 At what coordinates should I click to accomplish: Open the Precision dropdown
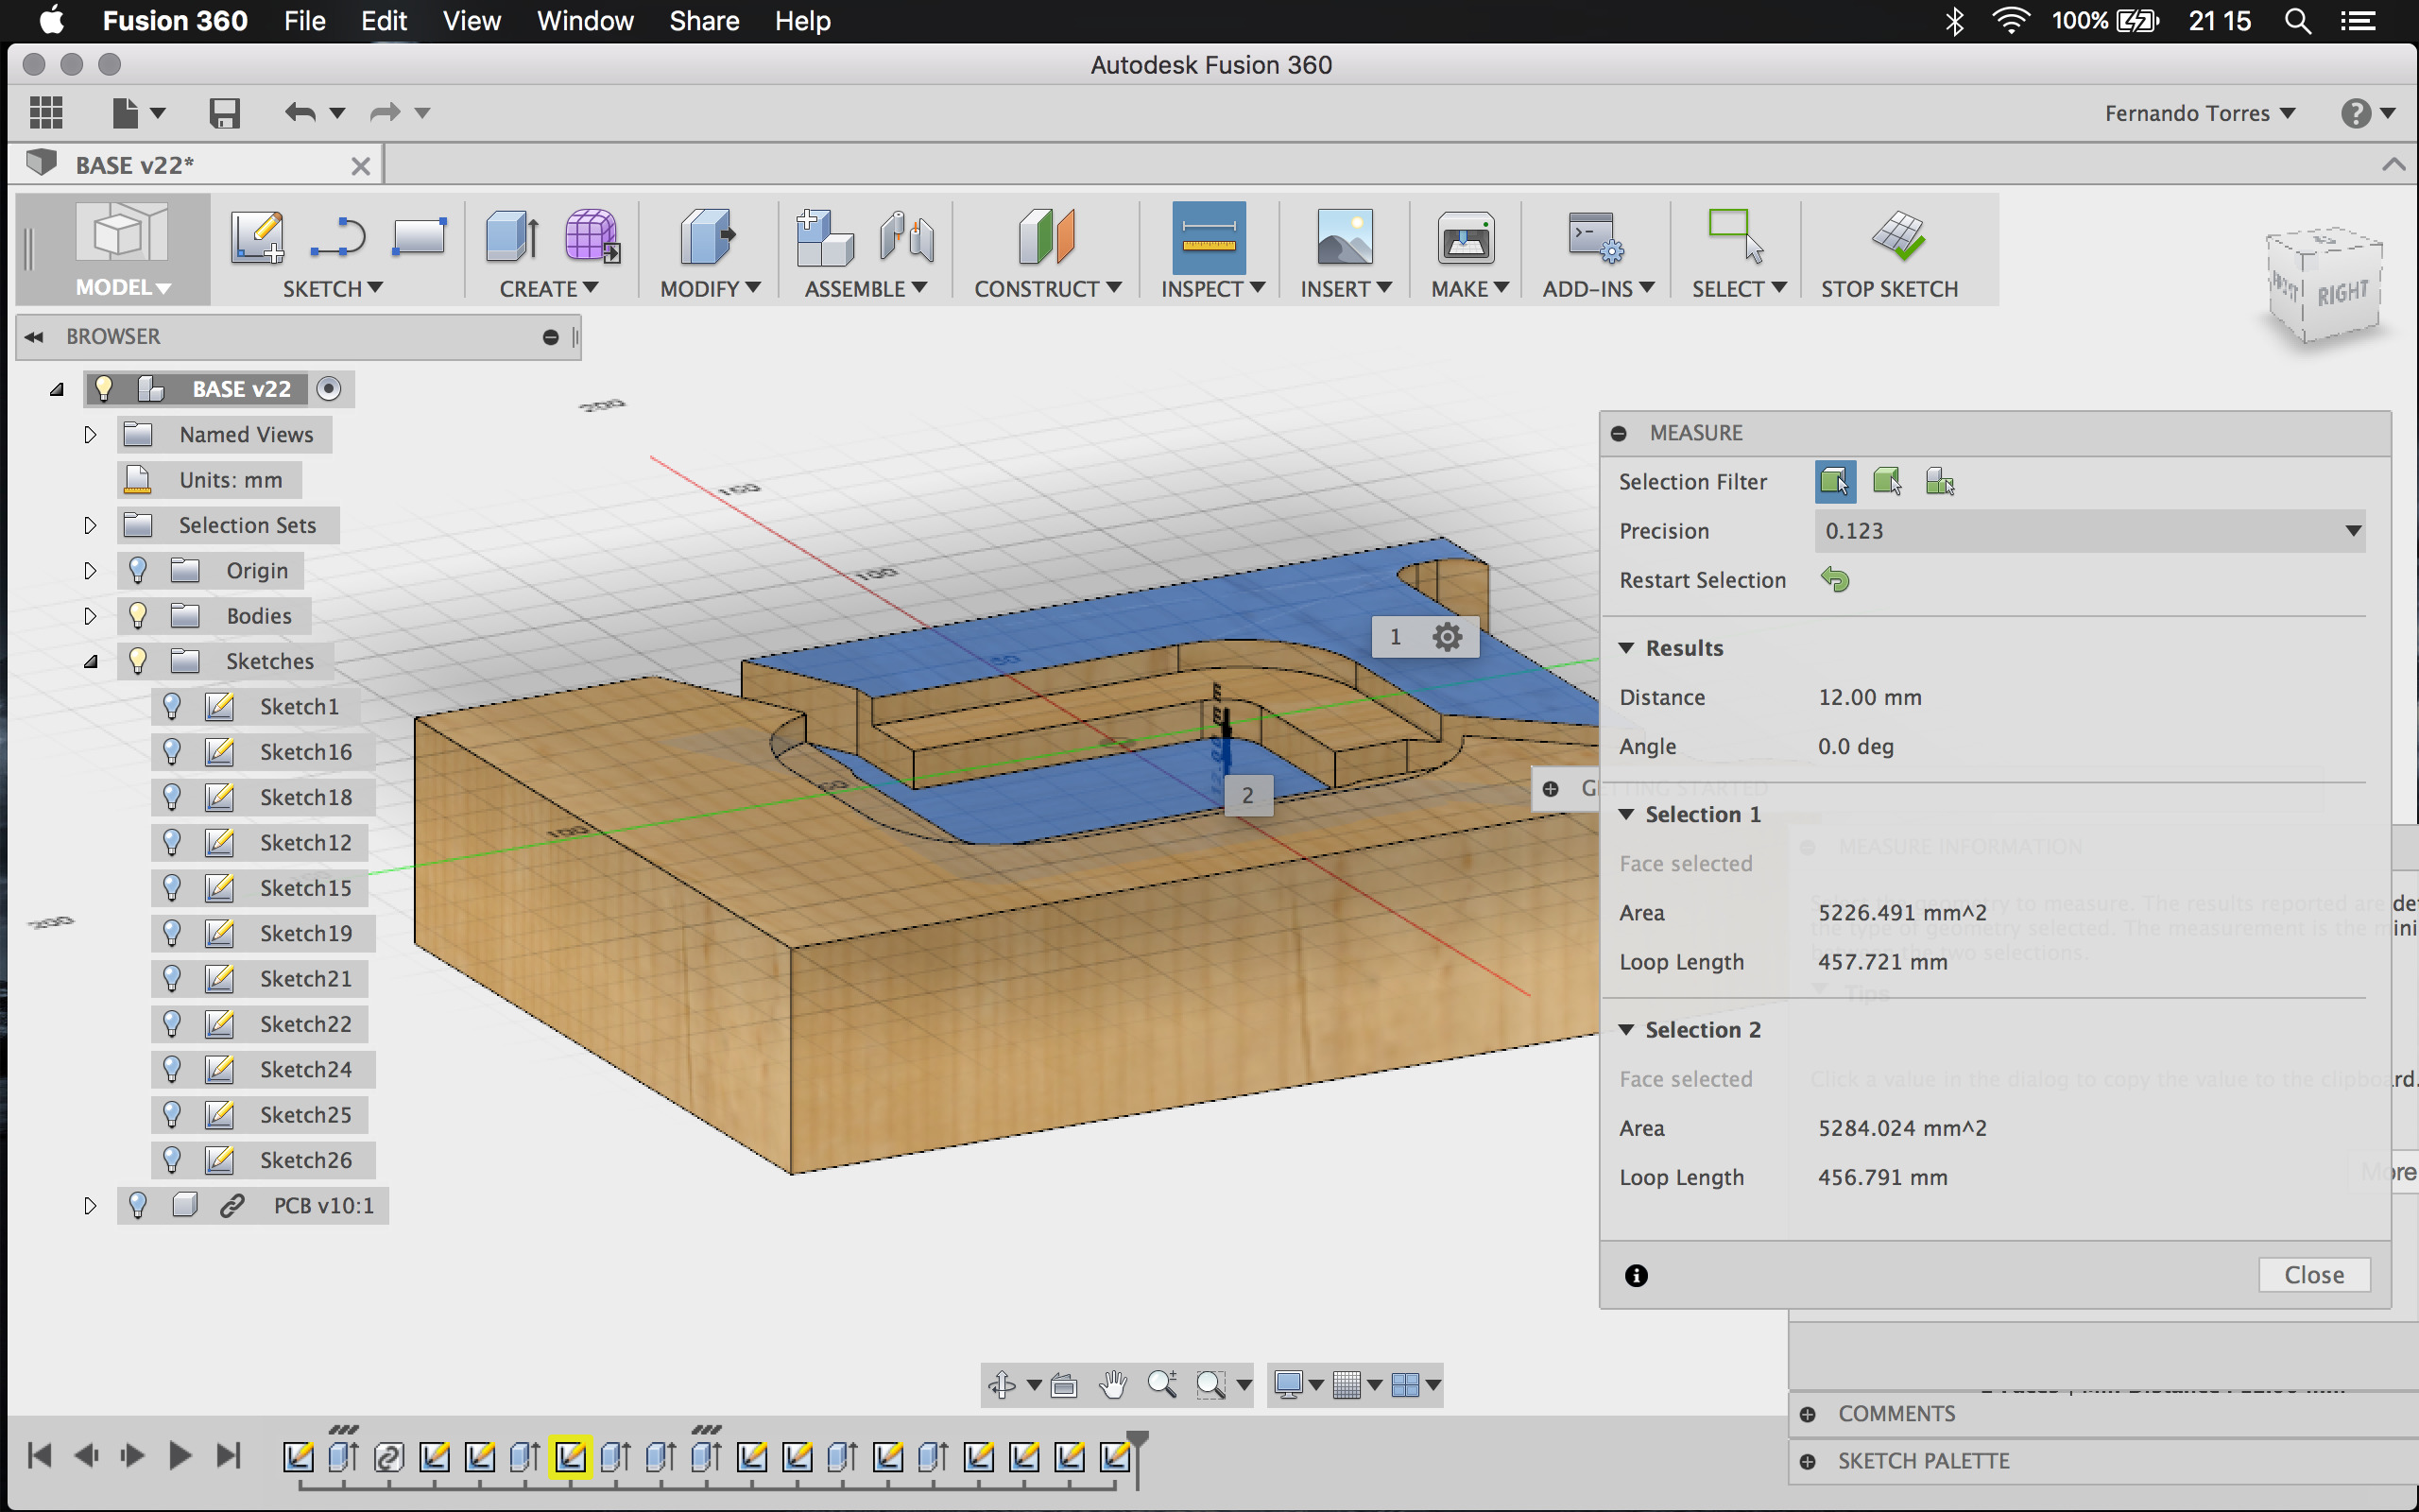pyautogui.click(x=2089, y=531)
